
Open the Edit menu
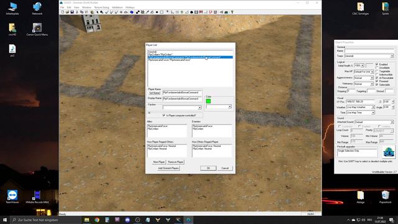(x=69, y=7)
